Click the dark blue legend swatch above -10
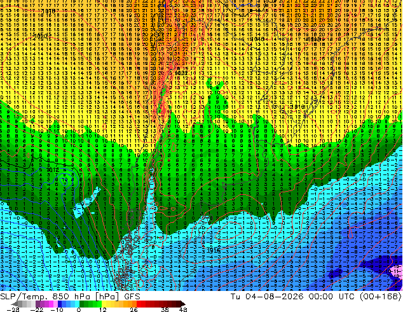Viewport: 403px width, 312px height. click(x=60, y=304)
